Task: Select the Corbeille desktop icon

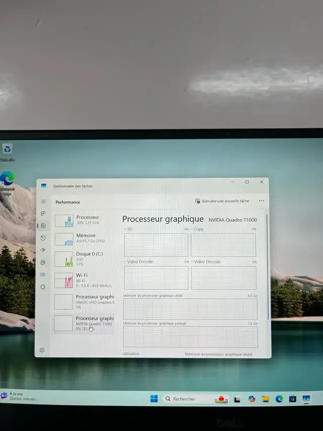Action: tap(8, 152)
